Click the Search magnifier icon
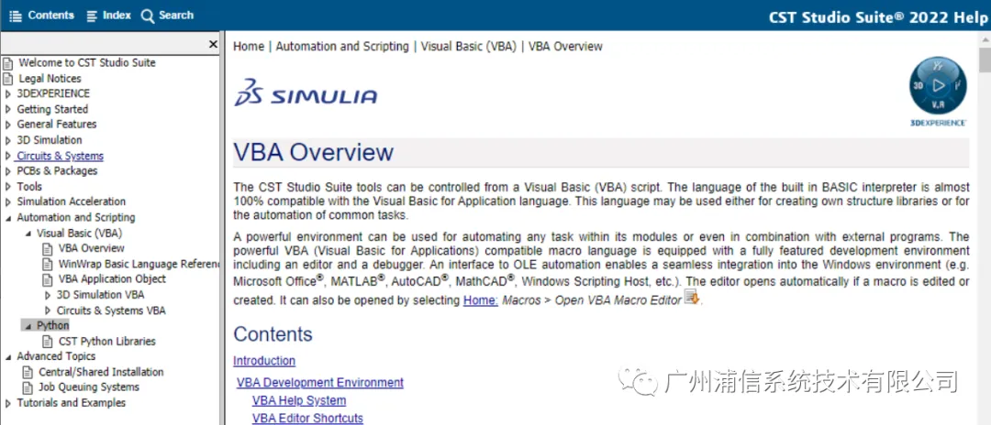 pos(147,16)
